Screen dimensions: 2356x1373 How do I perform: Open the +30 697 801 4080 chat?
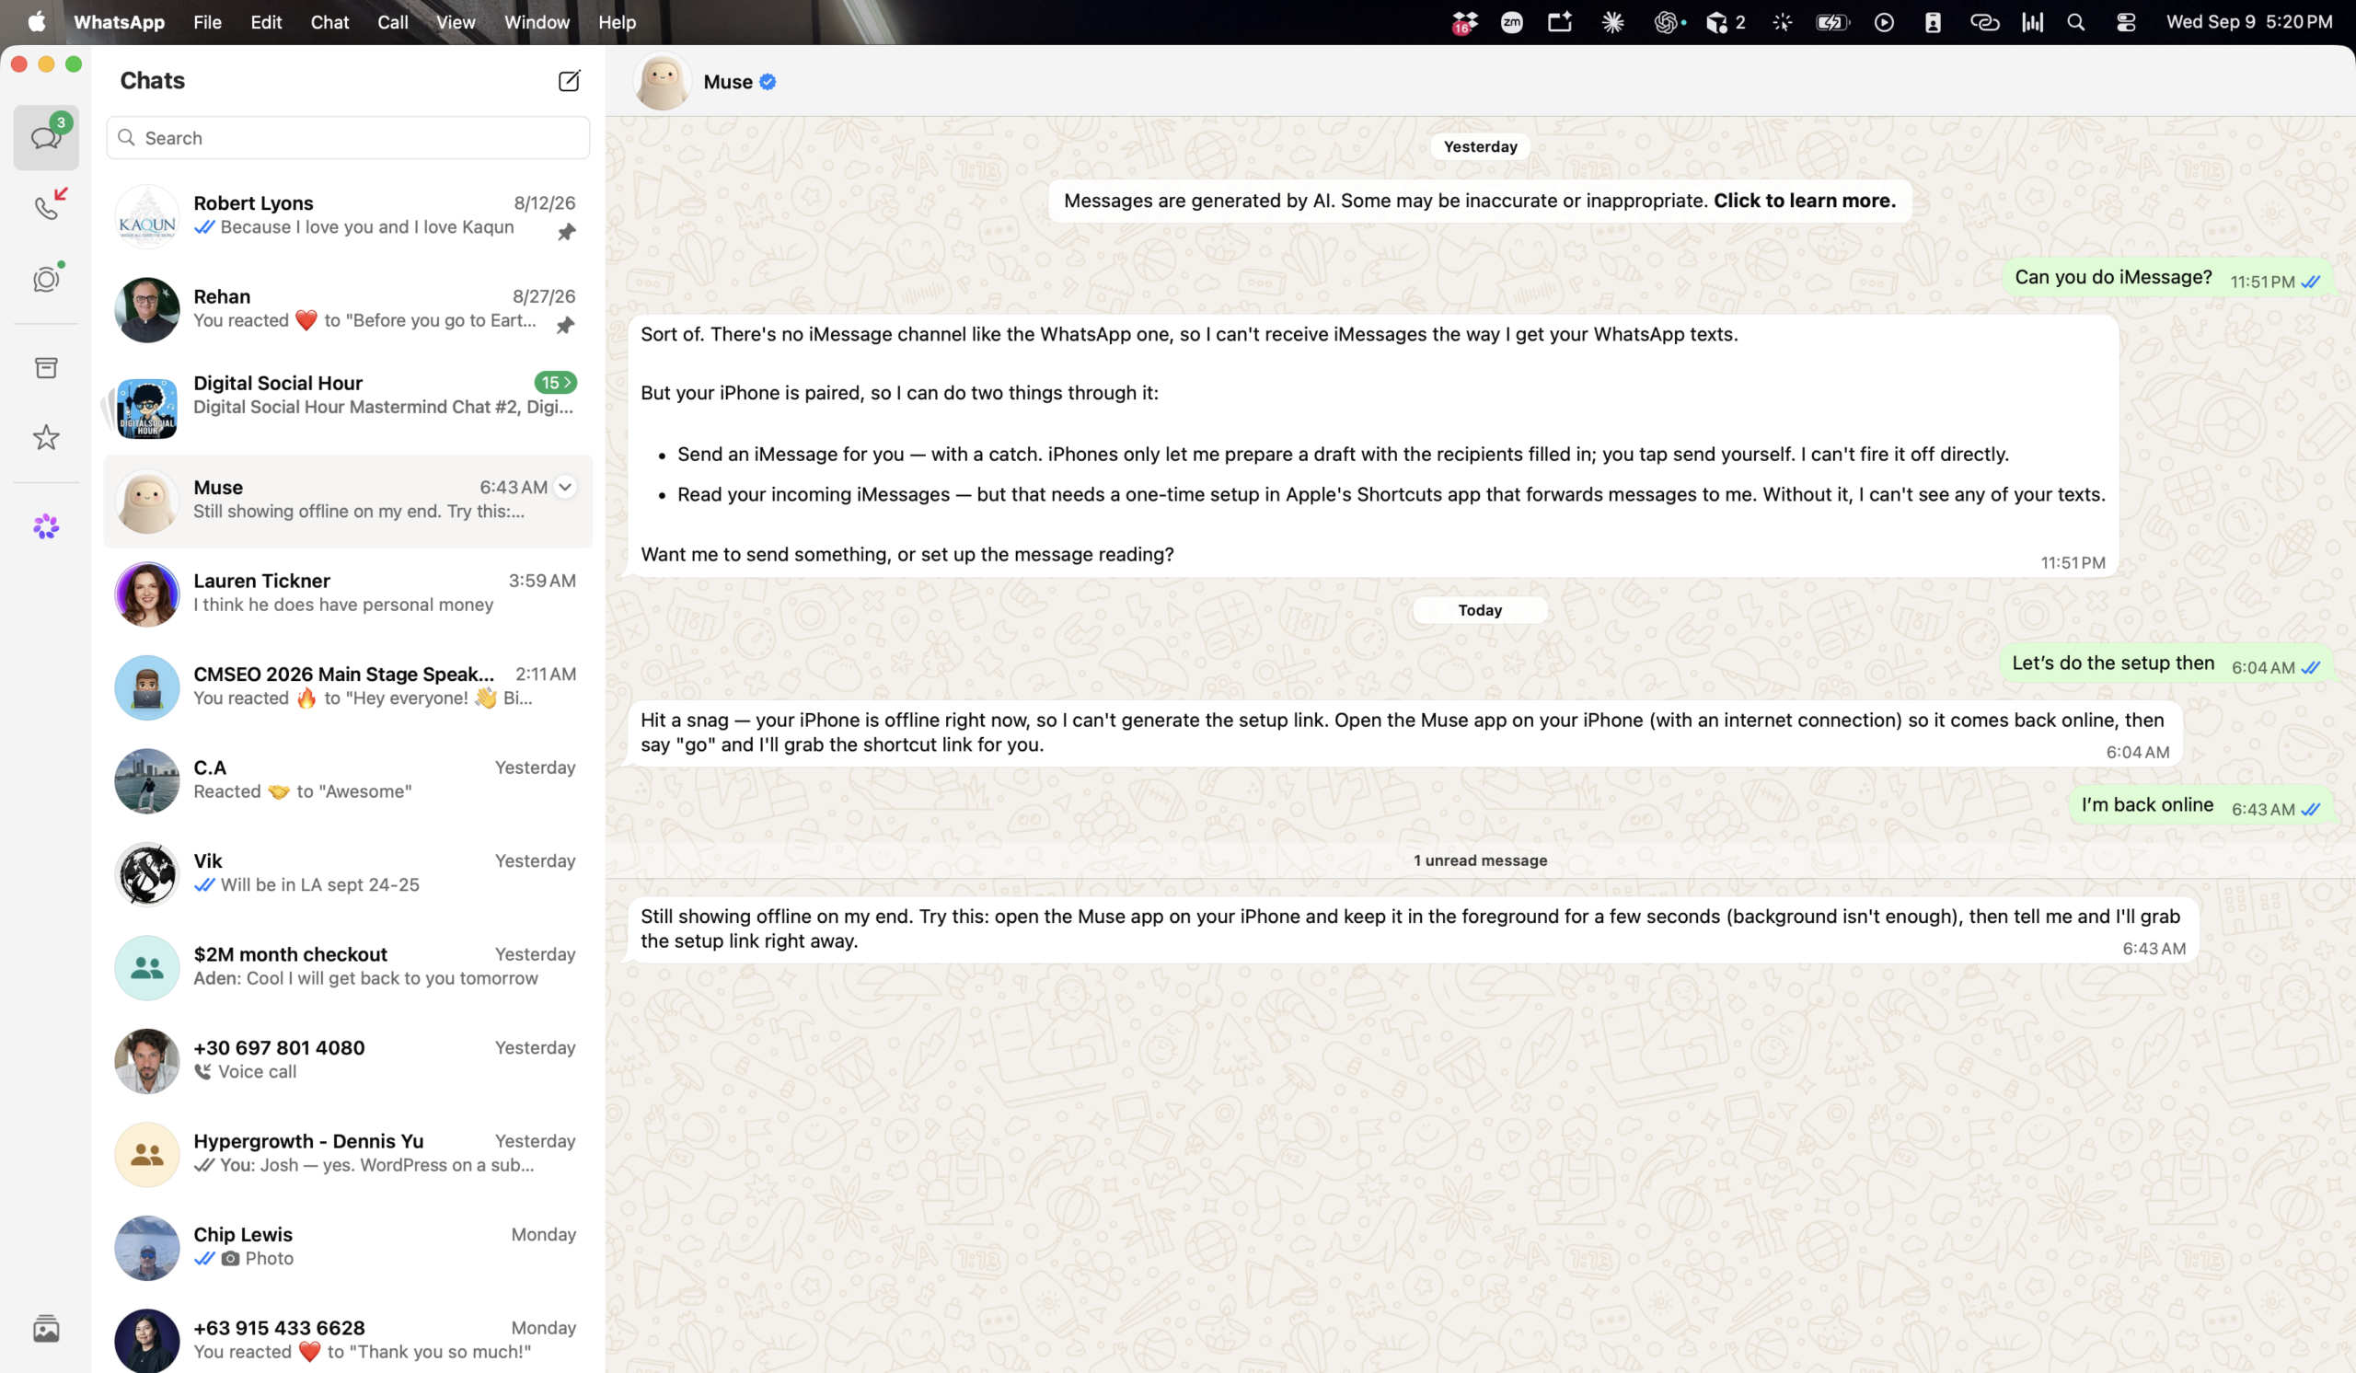tap(348, 1061)
